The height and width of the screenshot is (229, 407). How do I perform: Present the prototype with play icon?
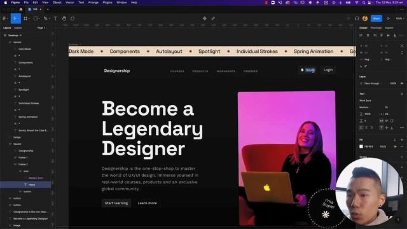tap(389, 18)
